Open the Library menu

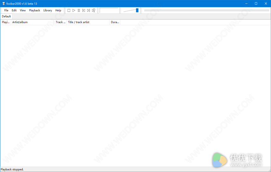pyautogui.click(x=48, y=10)
